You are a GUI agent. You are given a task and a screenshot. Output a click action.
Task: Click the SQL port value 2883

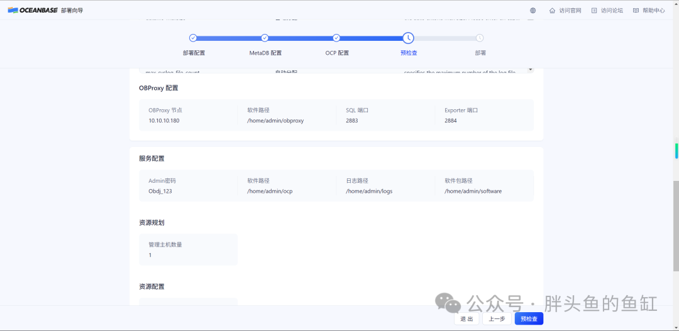click(352, 121)
